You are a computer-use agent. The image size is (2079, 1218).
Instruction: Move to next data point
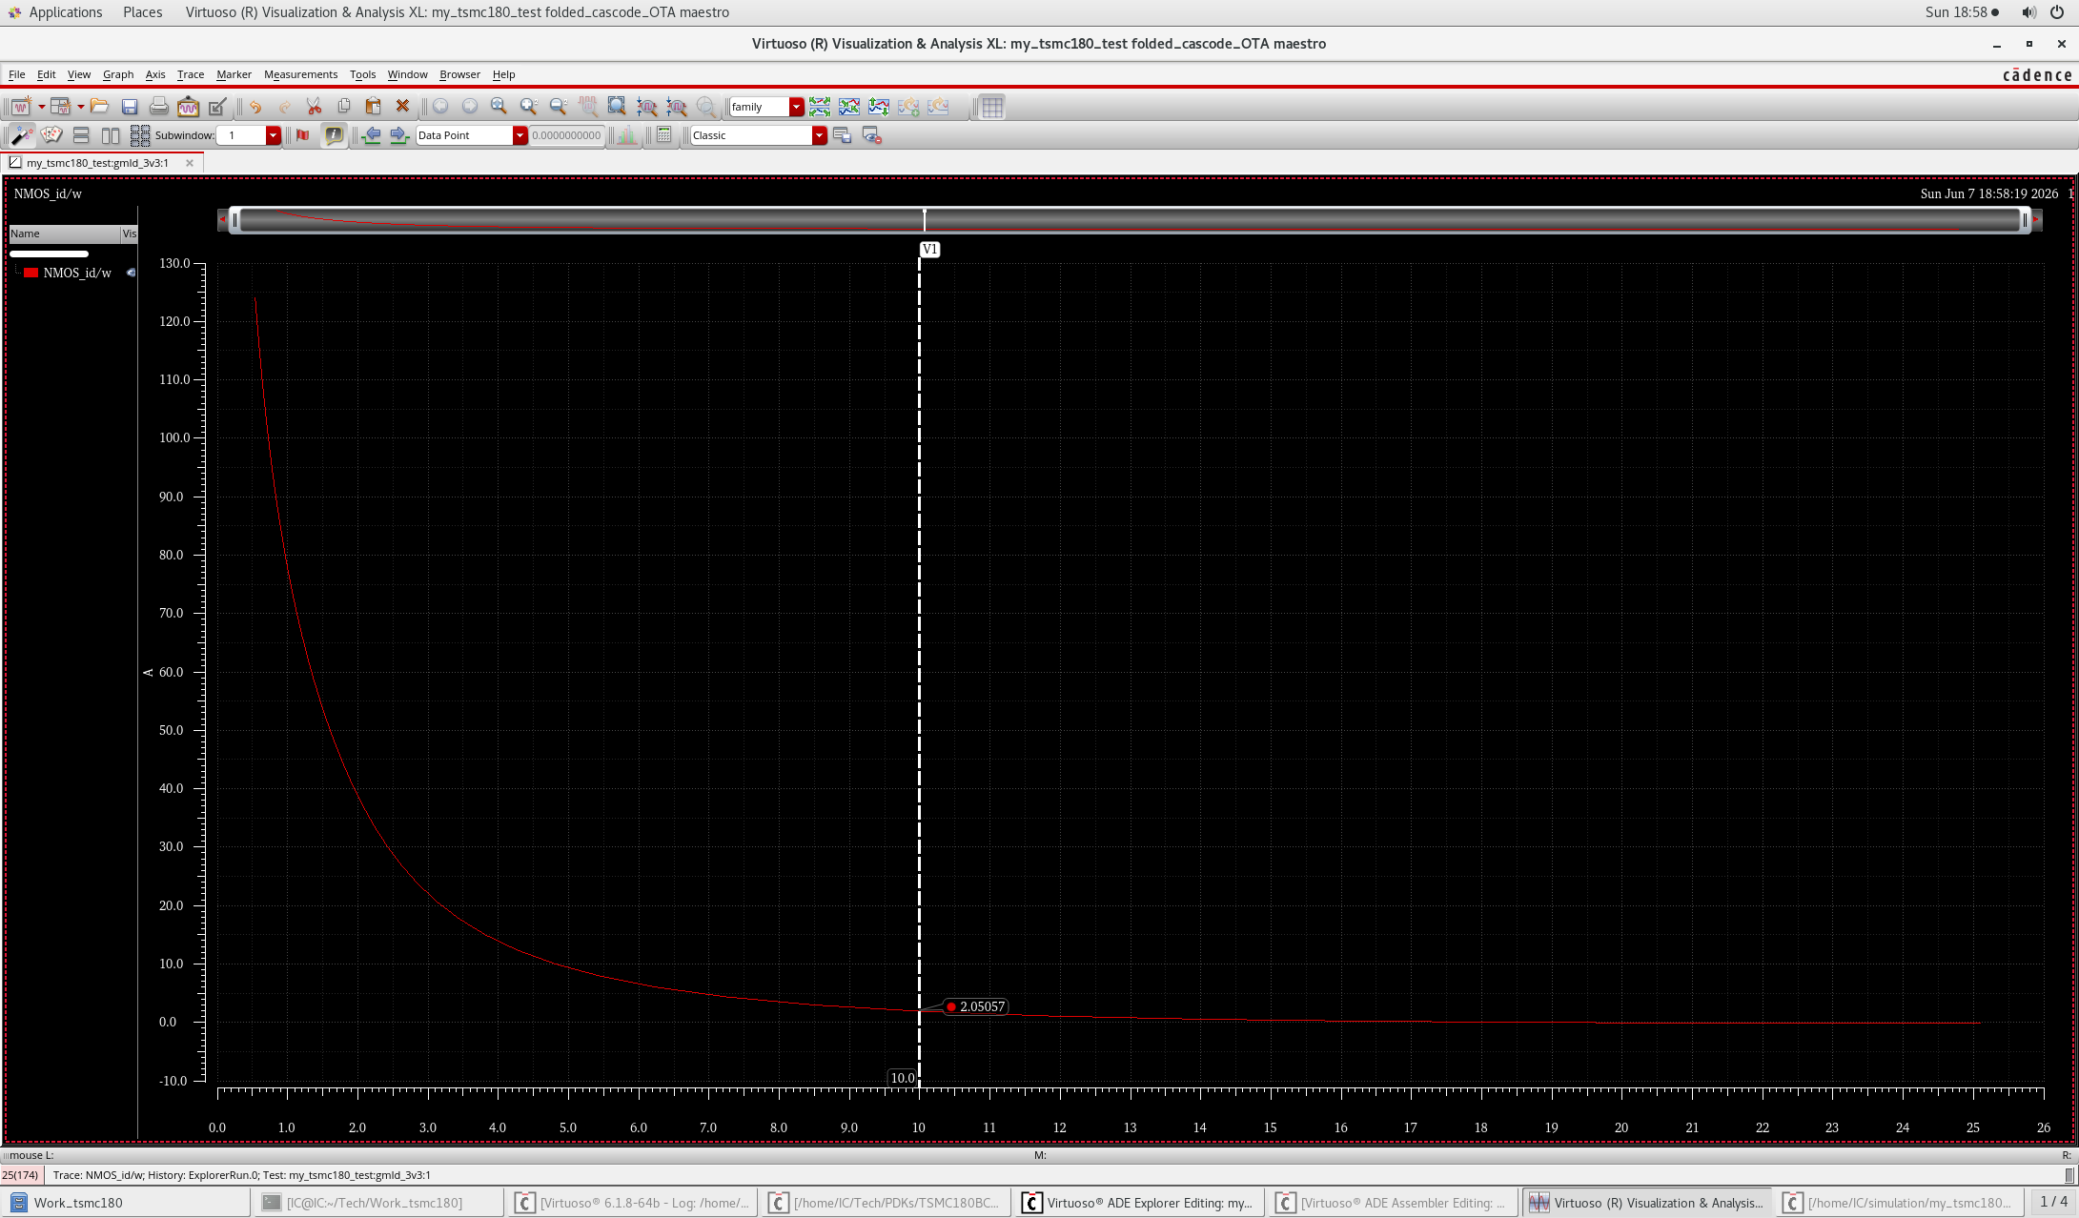click(400, 135)
